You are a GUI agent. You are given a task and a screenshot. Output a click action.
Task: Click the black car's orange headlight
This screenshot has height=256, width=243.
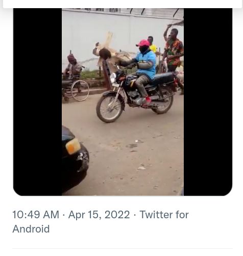[73, 146]
